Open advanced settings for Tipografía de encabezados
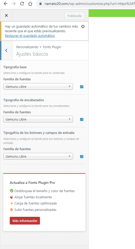The height and width of the screenshot is (249, 135). point(82,119)
